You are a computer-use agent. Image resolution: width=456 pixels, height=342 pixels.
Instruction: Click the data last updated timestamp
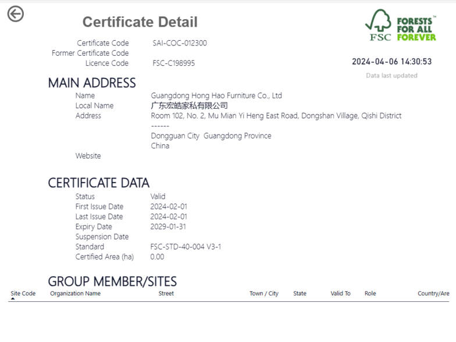[391, 62]
